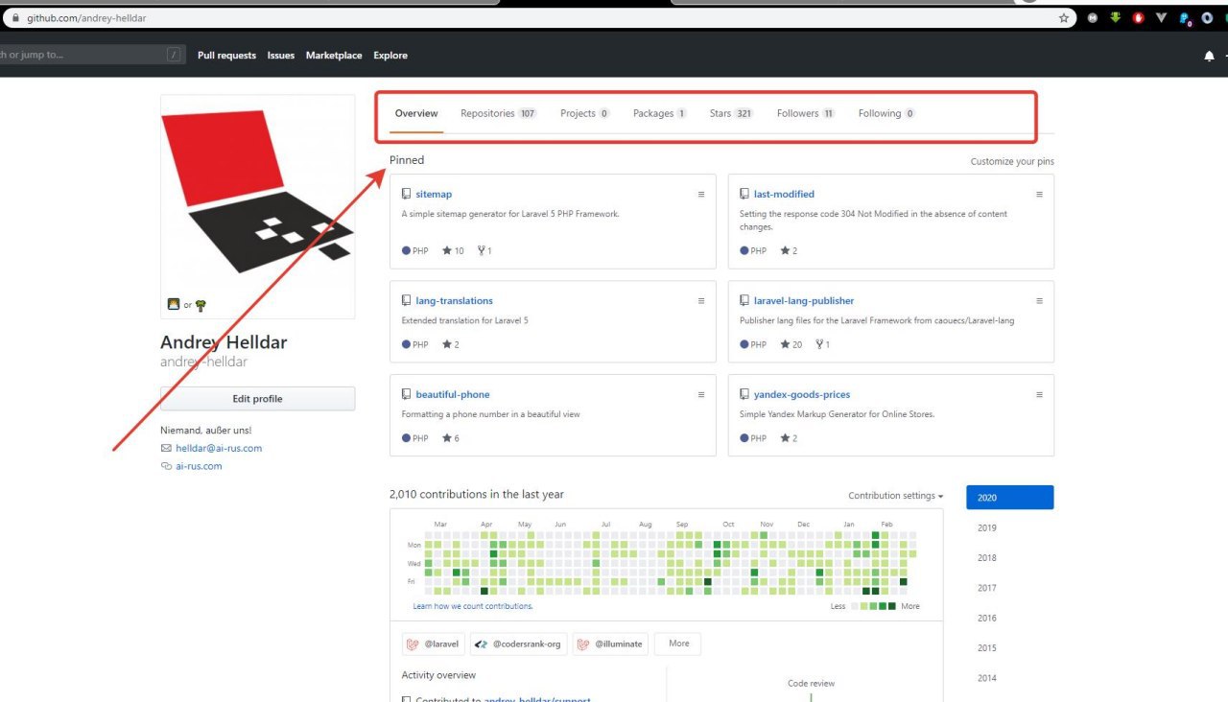Open the Stars tab

[x=732, y=113]
